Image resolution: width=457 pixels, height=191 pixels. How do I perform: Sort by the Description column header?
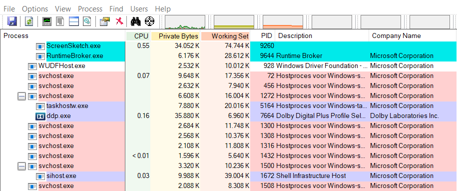pyautogui.click(x=322, y=36)
